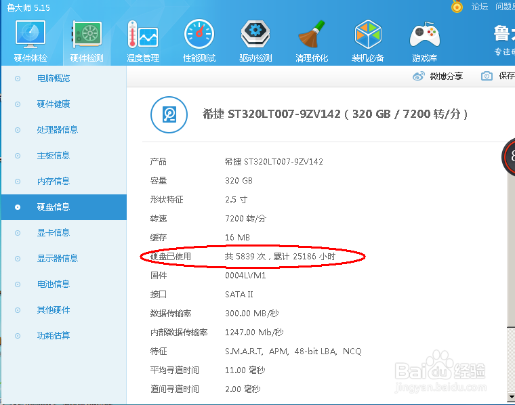The height and width of the screenshot is (405, 515).
Task: Open the 装机必备 cube icon
Action: coord(368,34)
